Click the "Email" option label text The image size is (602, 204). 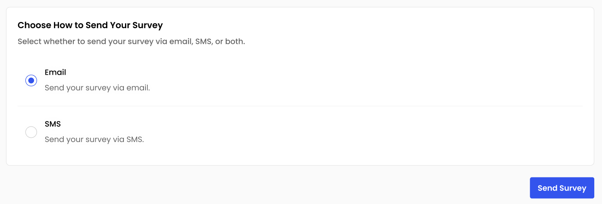click(x=55, y=72)
